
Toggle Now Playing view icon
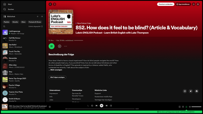point(180,107)
